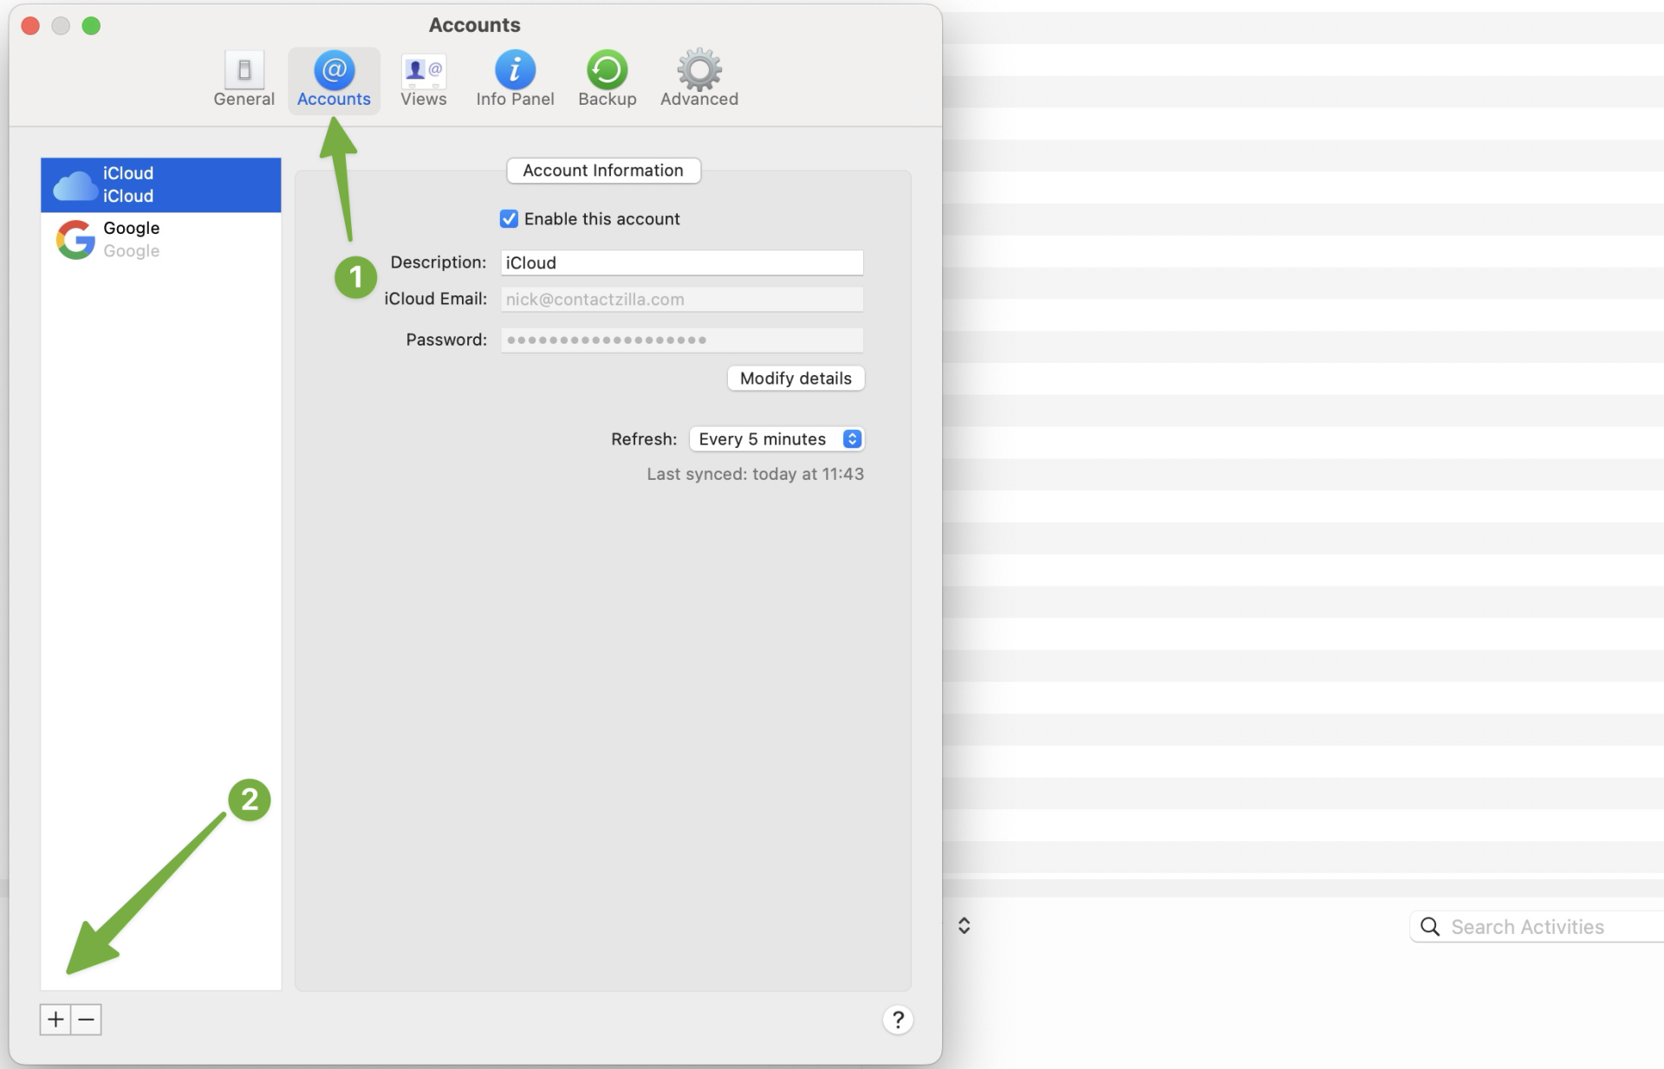Click the green full-screen window button
This screenshot has width=1664, height=1069.
pyautogui.click(x=91, y=26)
